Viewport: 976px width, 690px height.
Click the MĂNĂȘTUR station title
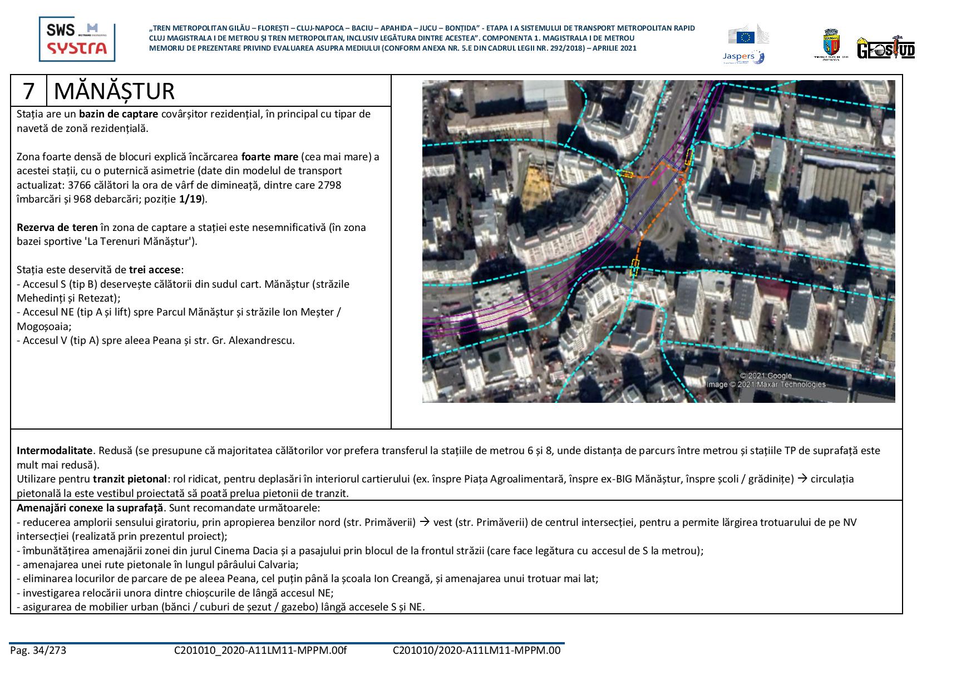115,91
